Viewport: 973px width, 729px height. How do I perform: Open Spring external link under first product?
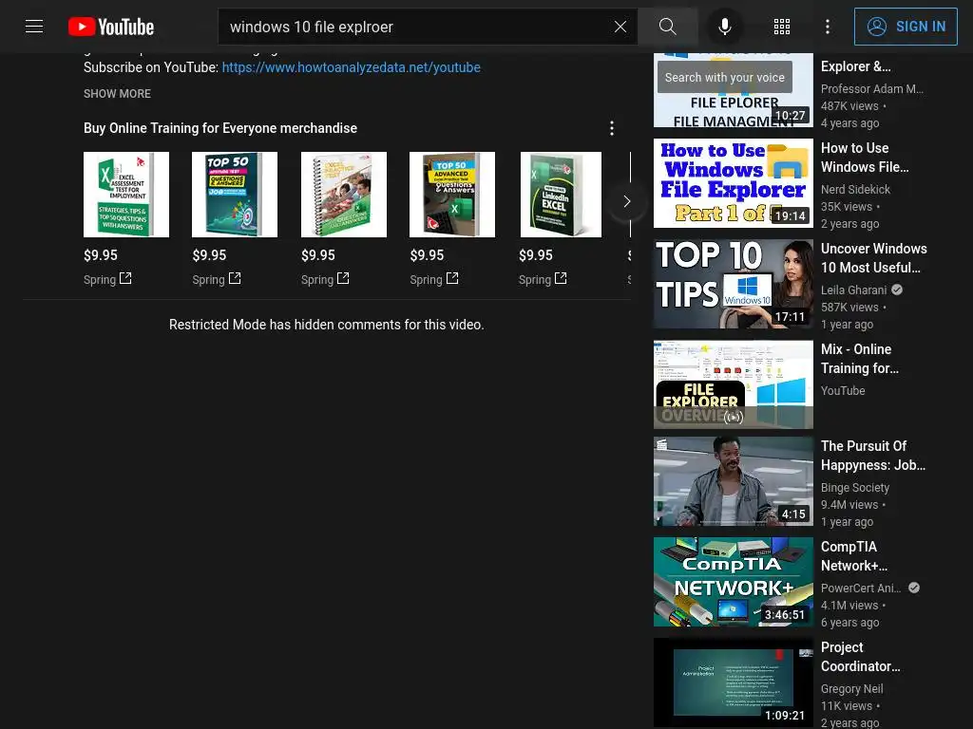coord(108,280)
